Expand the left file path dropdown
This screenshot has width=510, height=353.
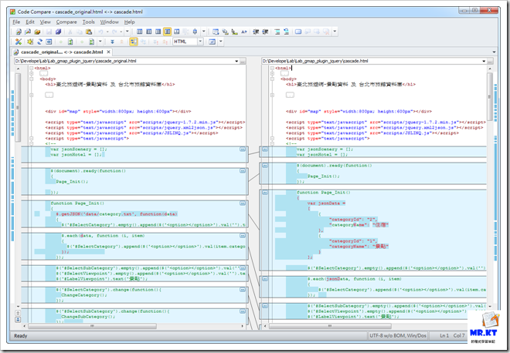tap(237, 60)
